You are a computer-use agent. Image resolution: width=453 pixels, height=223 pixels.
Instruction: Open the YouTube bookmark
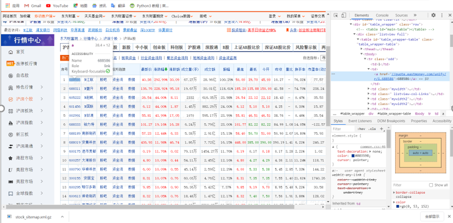57,6
